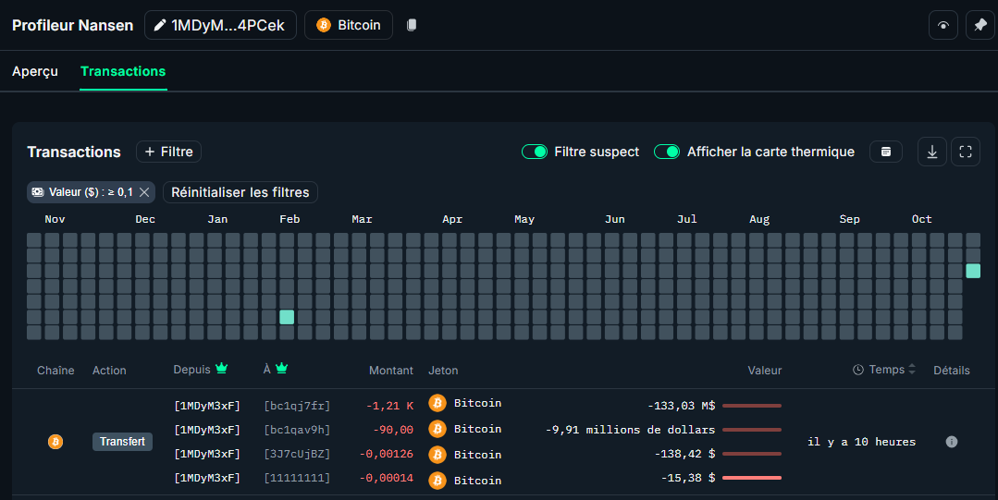The height and width of the screenshot is (500, 998).
Task: Click the crown icon next to Depuis
Action: click(221, 369)
